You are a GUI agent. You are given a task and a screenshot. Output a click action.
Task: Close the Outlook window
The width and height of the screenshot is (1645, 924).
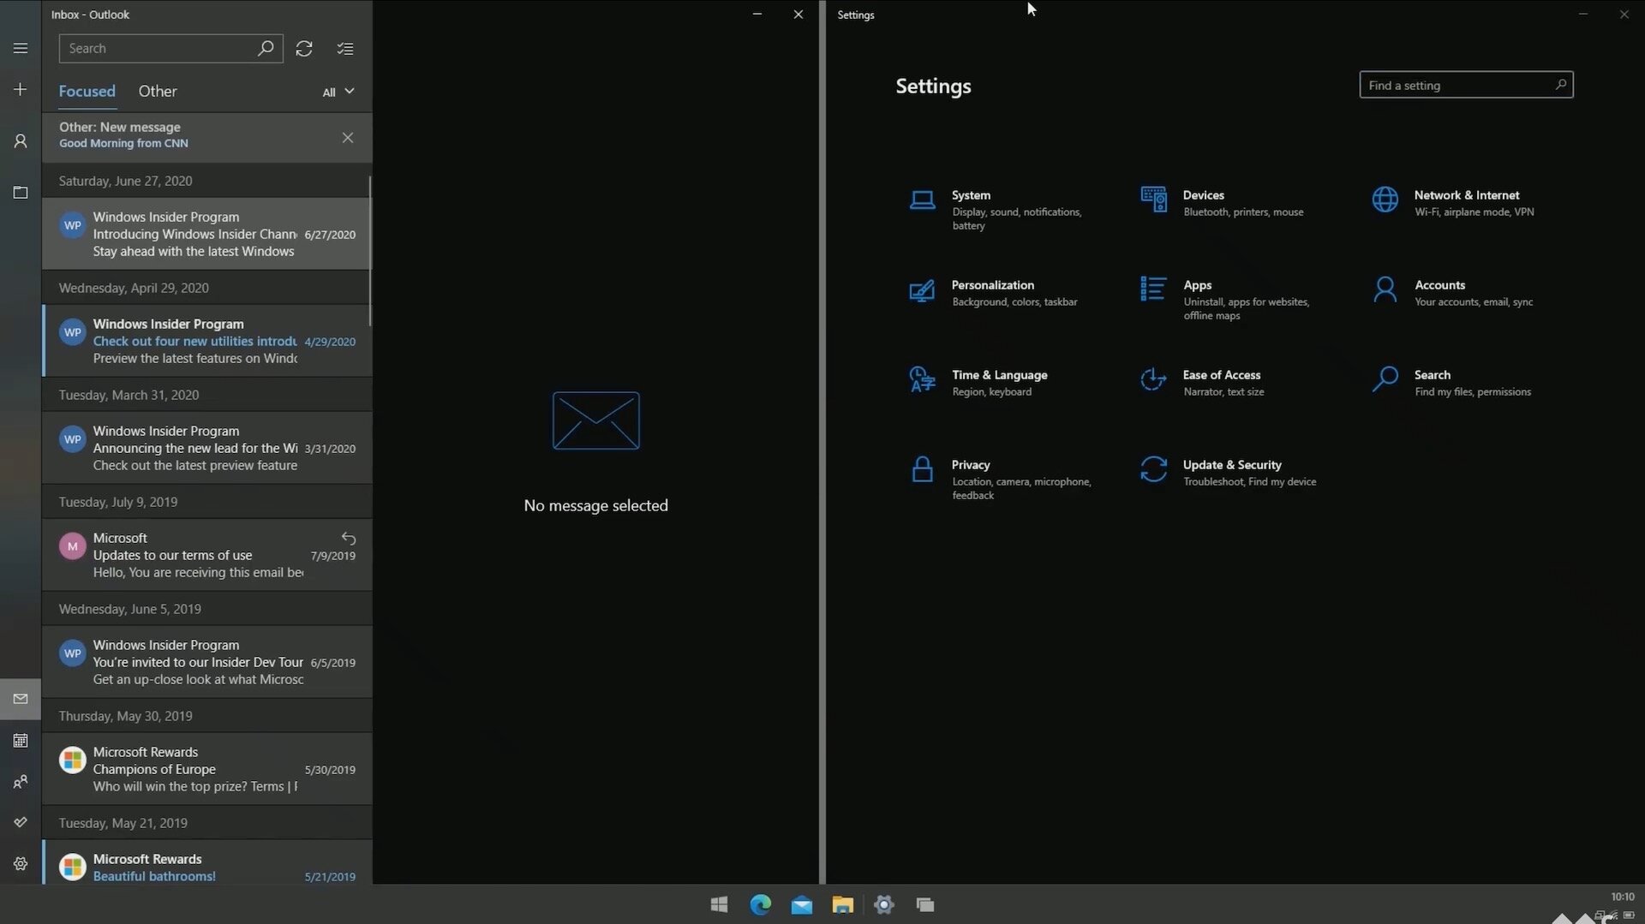click(799, 15)
